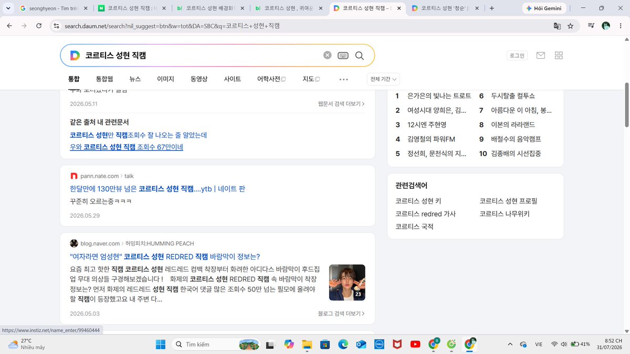Switch to the 뉴스 tab

[135, 79]
